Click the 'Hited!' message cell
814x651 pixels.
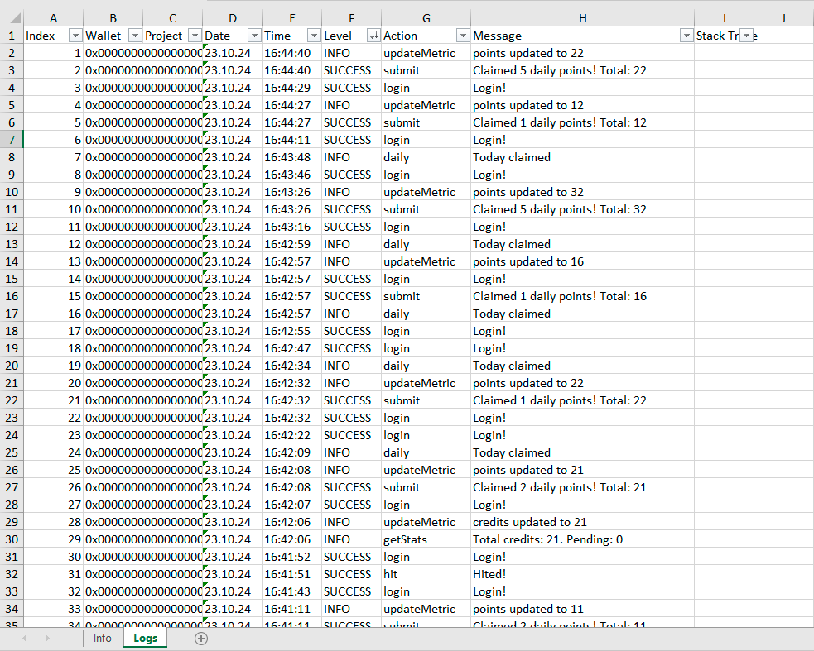pyautogui.click(x=582, y=574)
